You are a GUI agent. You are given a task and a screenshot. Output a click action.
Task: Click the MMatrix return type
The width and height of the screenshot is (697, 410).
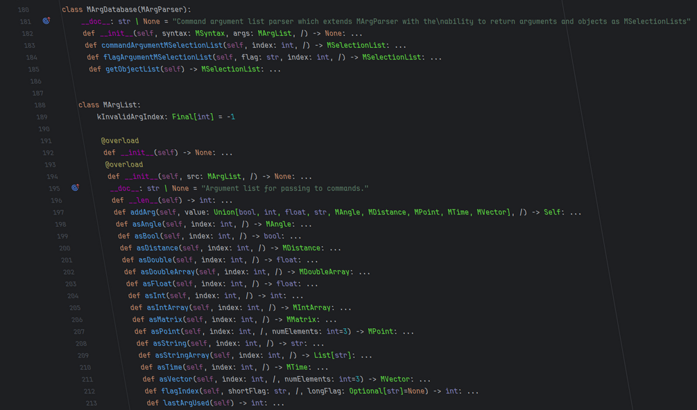[302, 320]
